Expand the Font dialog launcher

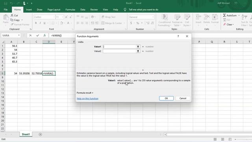coord(72,29)
